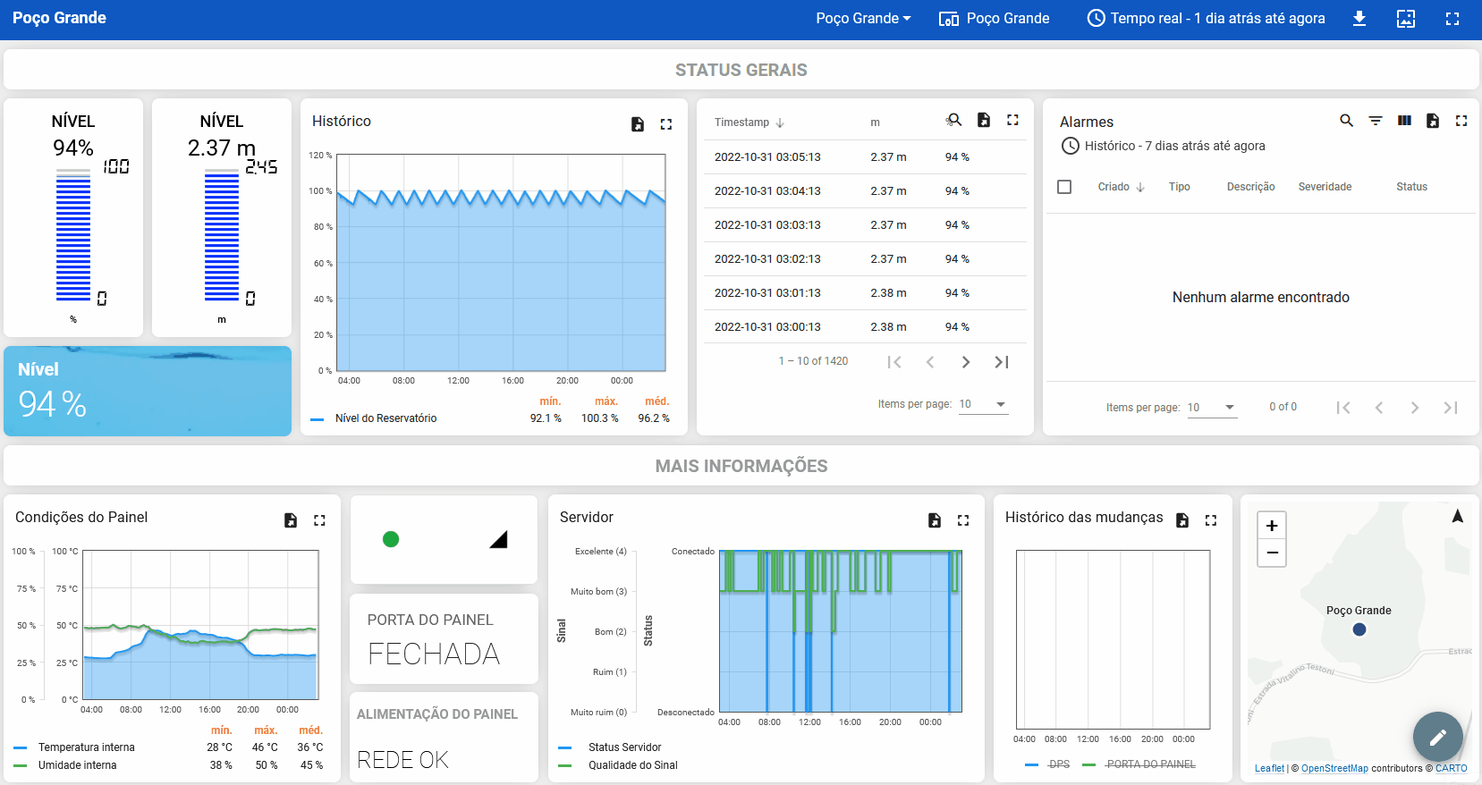Open items per page dropdown in timestamp table
Viewport: 1482px width, 785px height.
click(x=983, y=404)
